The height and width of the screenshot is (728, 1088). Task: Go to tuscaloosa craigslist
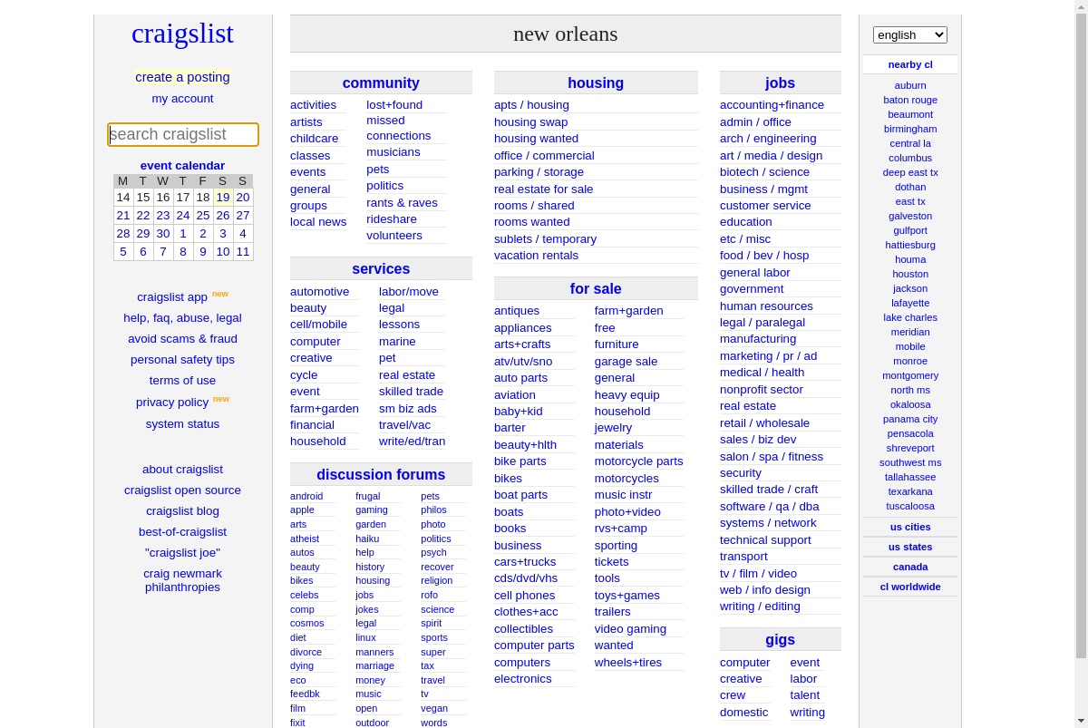pos(910,506)
